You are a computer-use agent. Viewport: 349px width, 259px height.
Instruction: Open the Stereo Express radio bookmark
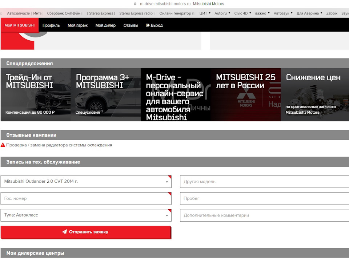(137, 13)
